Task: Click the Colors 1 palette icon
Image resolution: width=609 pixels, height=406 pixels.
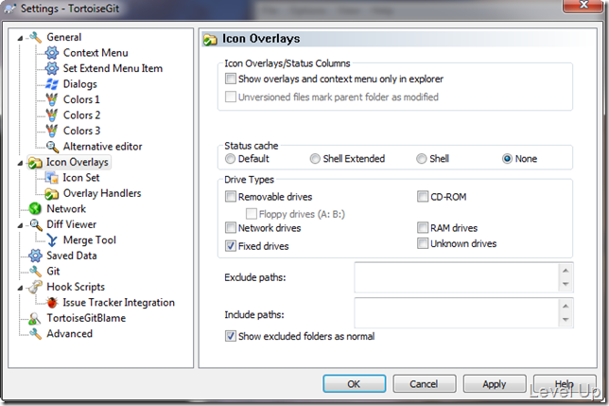Action: point(52,99)
